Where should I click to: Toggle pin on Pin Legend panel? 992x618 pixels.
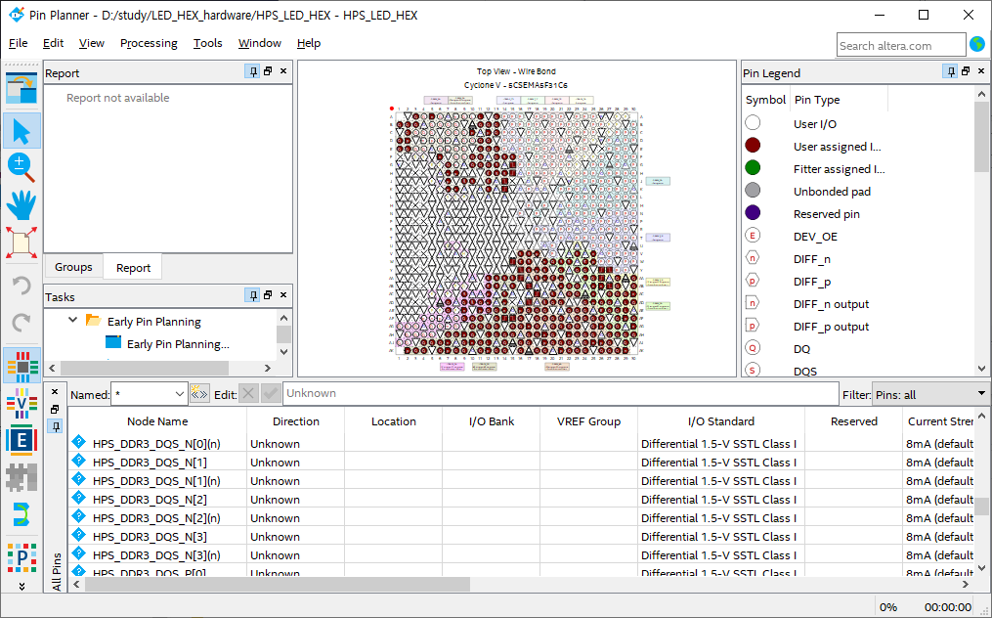(x=950, y=71)
